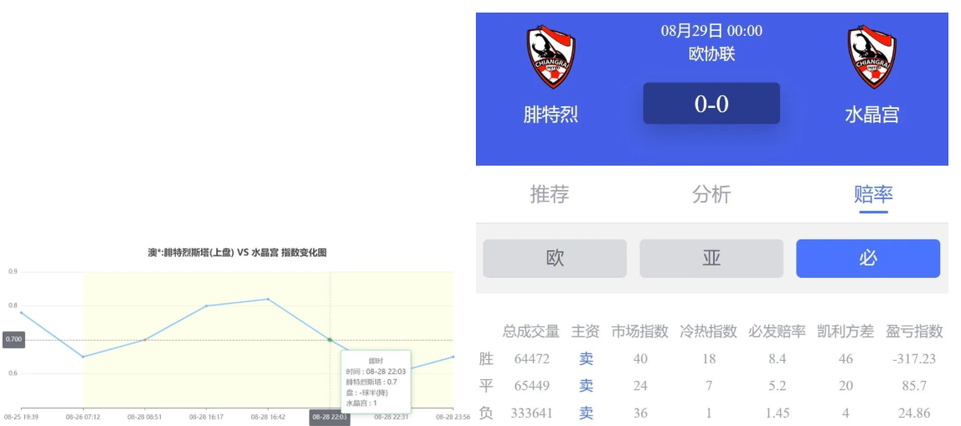Click the 腓特烈 home team logo
Viewport: 961px width, 426px height.
pos(550,57)
